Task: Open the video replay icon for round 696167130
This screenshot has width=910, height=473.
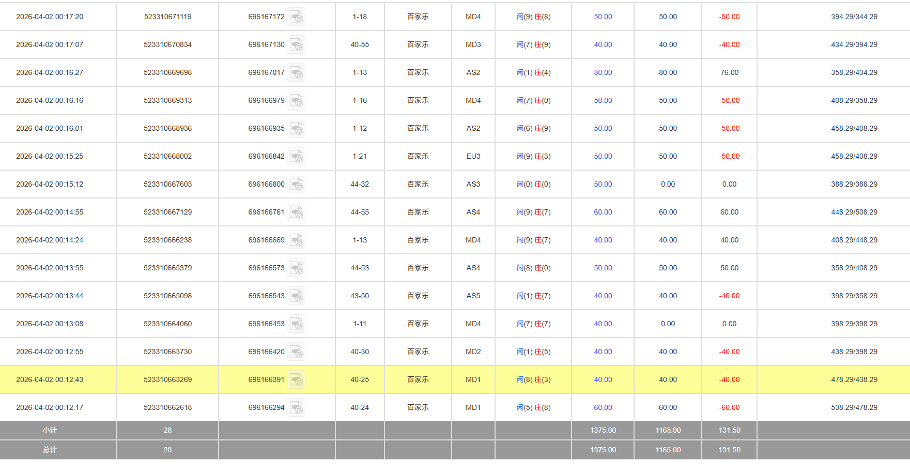Action: [x=296, y=45]
